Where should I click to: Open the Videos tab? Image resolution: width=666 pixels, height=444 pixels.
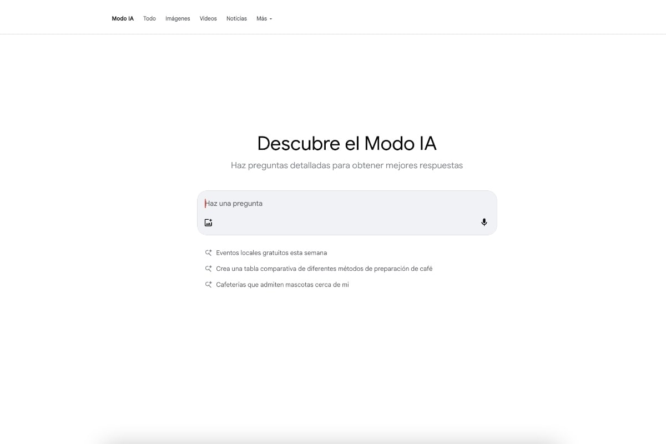pyautogui.click(x=208, y=18)
